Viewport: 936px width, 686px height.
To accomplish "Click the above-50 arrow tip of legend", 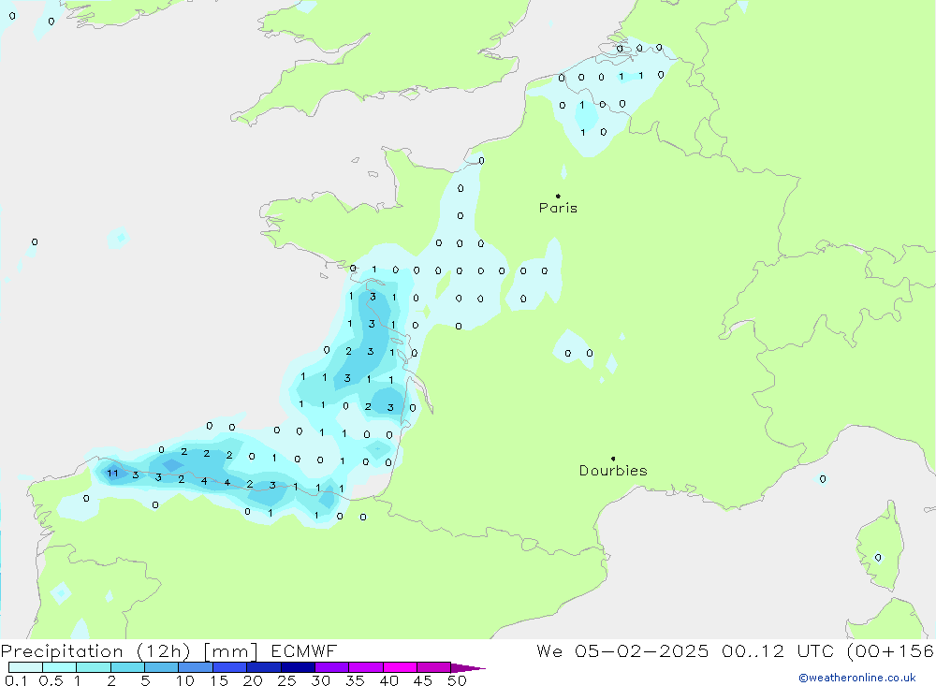I will pyautogui.click(x=468, y=668).
